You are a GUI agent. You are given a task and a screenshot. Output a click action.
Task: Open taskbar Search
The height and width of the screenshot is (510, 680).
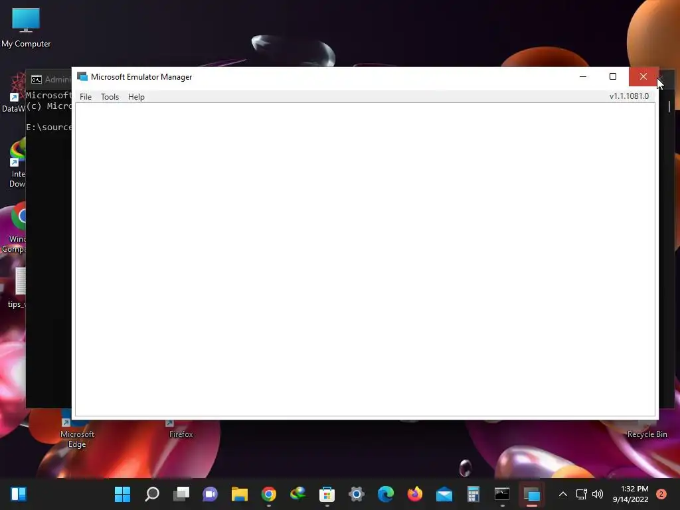[x=152, y=494]
